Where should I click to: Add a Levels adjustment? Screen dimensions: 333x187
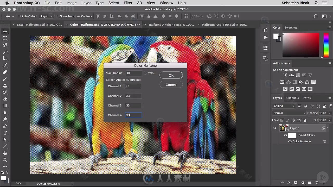[x=291, y=75]
